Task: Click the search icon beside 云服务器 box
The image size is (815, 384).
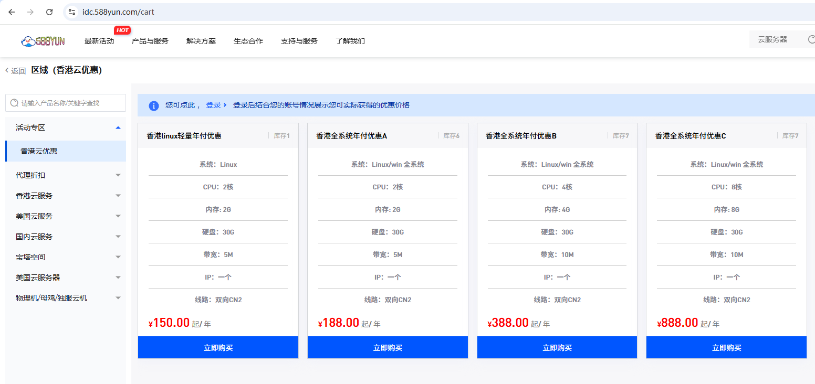Action: point(811,39)
